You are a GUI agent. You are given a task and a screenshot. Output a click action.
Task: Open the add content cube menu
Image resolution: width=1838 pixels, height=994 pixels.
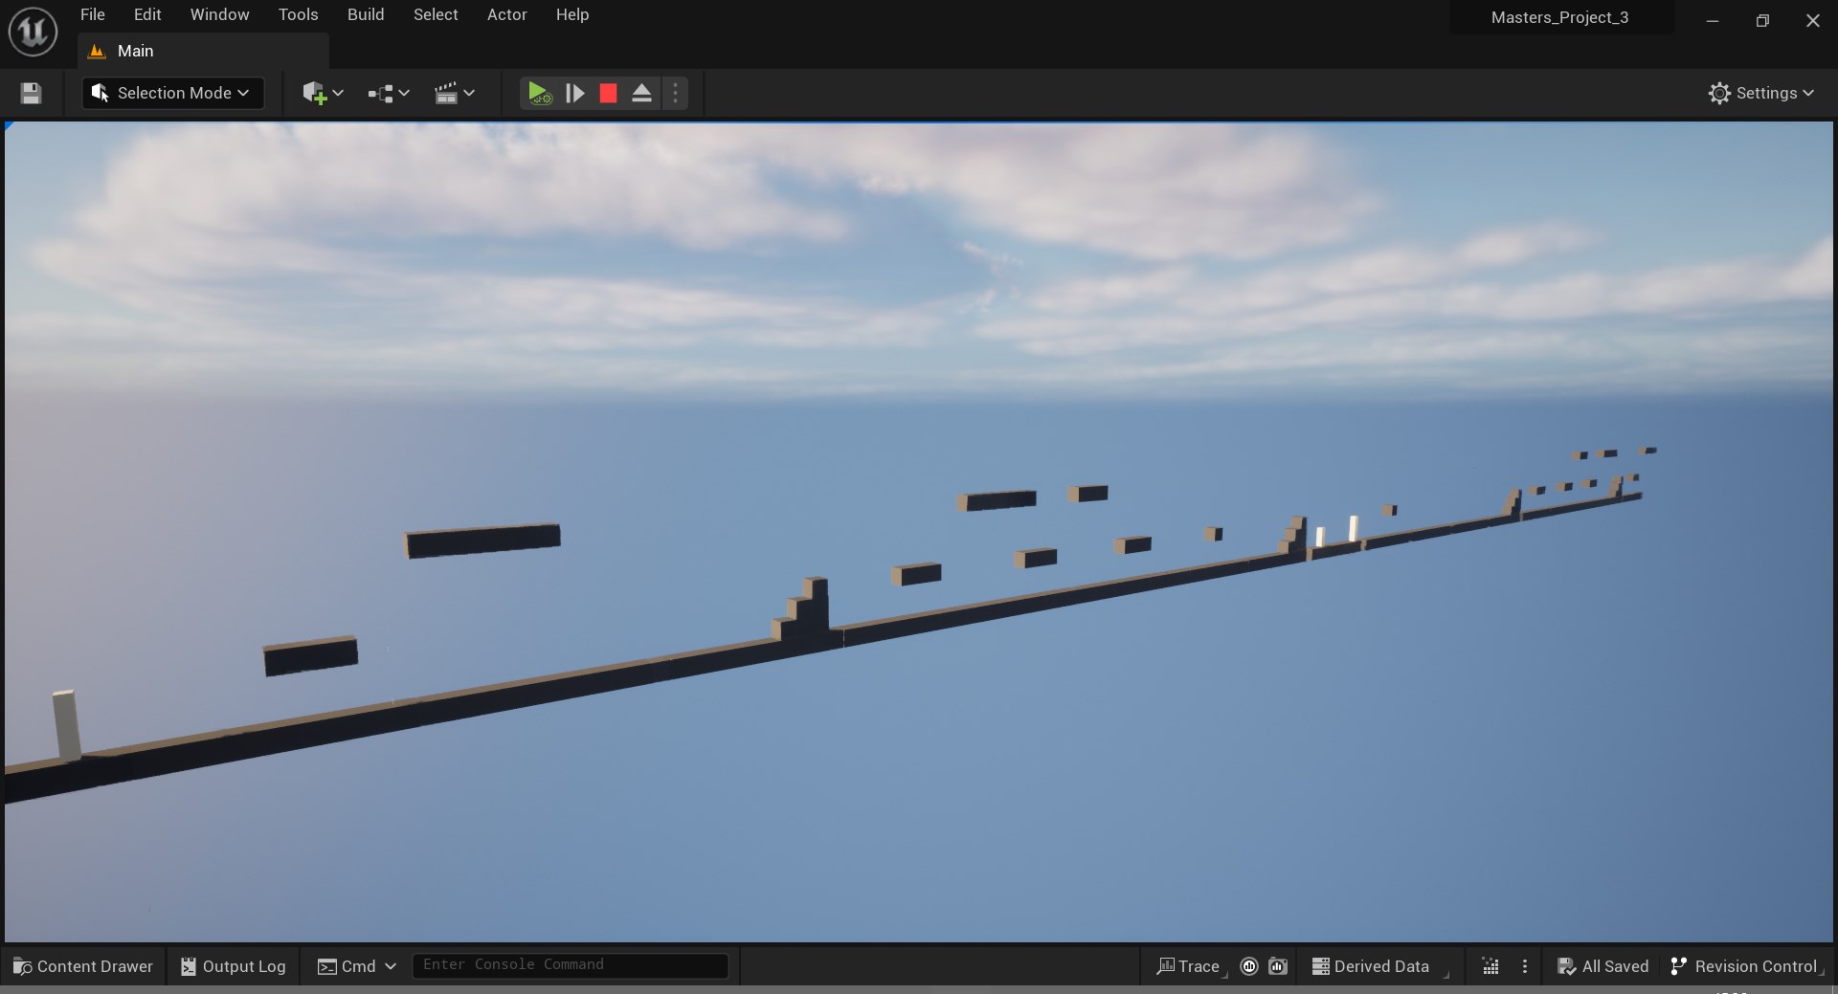coord(322,93)
